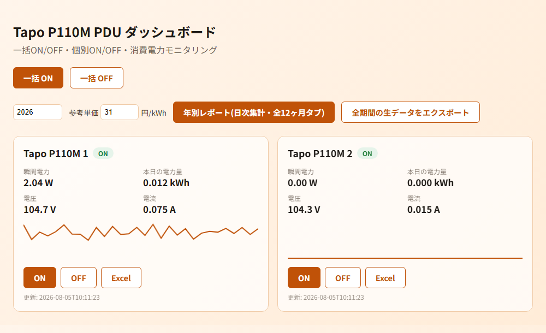
Task: Download Excel for Tapo P110M 2
Action: (385, 278)
